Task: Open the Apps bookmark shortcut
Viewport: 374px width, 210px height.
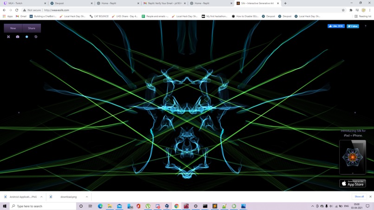Action: pos(7,16)
